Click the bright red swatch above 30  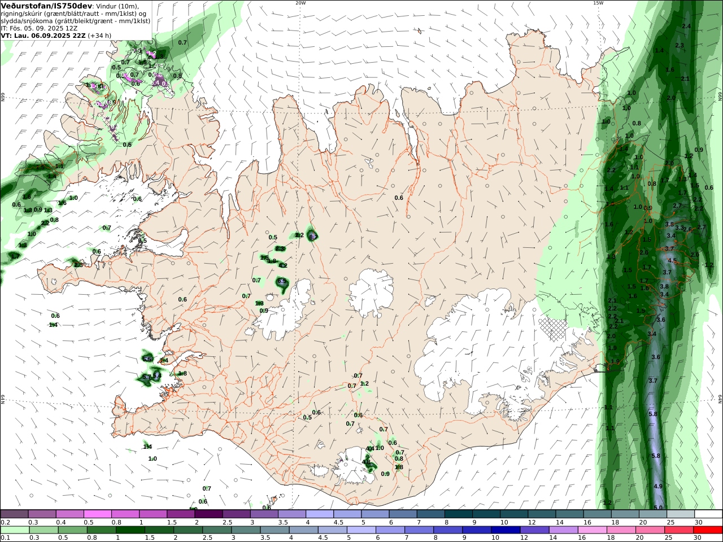pos(708,530)
